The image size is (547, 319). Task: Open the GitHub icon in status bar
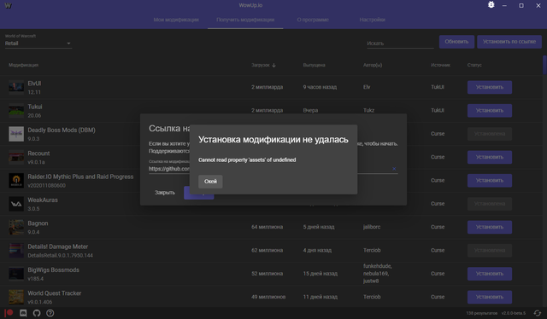pos(37,313)
